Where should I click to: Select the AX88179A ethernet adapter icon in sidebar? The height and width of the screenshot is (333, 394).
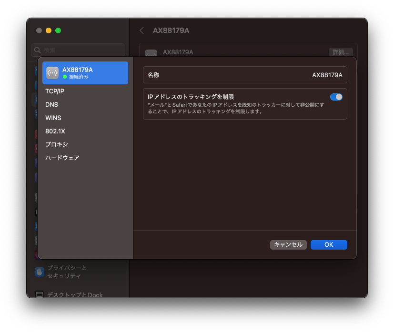pos(52,72)
